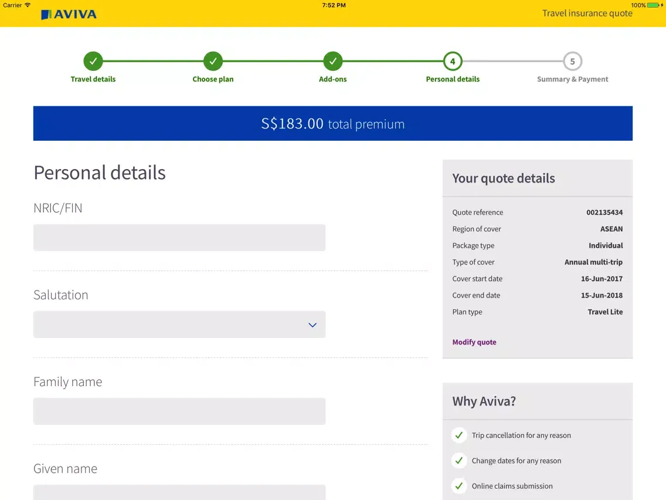666x500 pixels.
Task: Click the Annual multi-trip cover value
Action: pyautogui.click(x=593, y=262)
